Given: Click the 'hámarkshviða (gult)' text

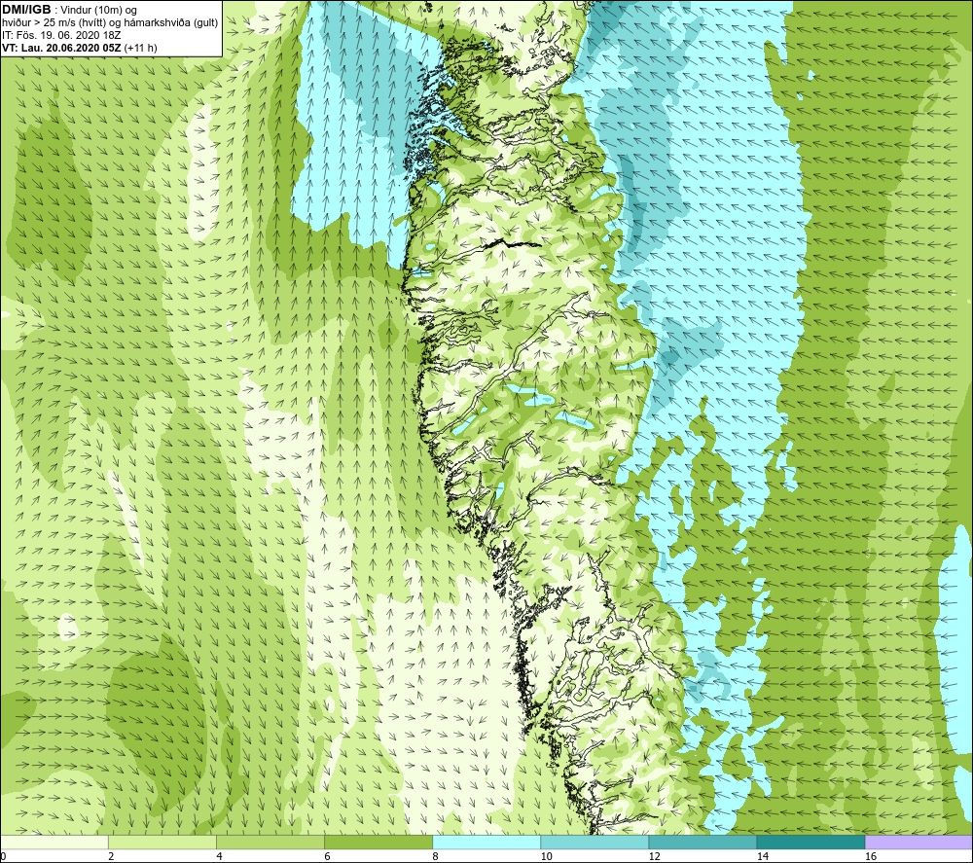Looking at the screenshot, I should pyautogui.click(x=173, y=23).
